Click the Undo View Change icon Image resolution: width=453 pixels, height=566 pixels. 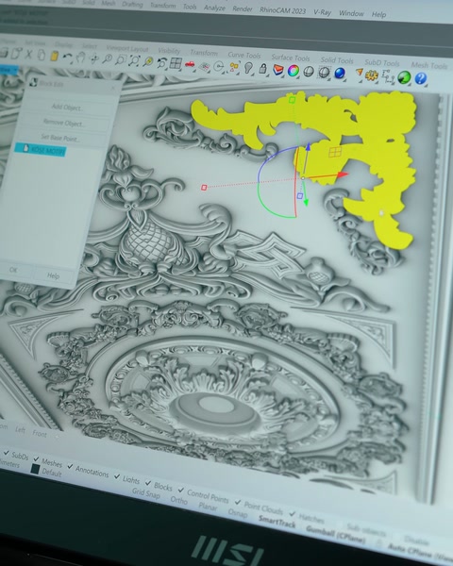click(161, 62)
